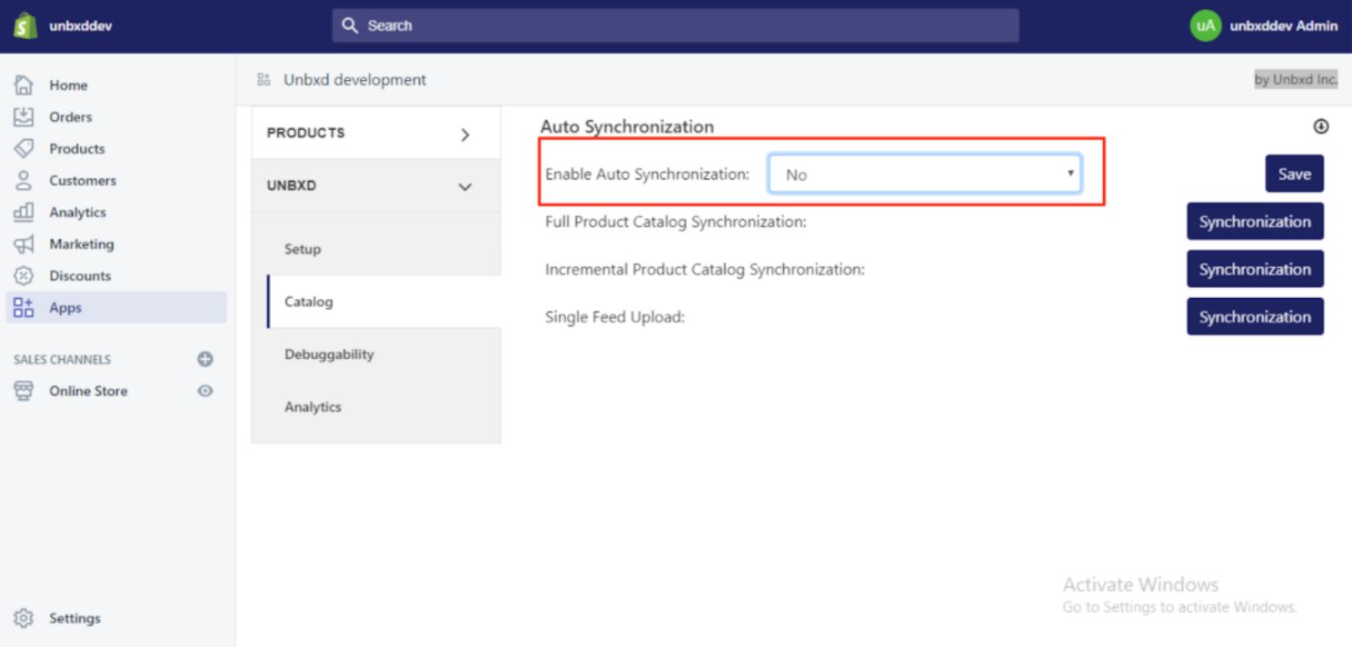
Task: Click the Products tag icon
Action: pyautogui.click(x=24, y=149)
